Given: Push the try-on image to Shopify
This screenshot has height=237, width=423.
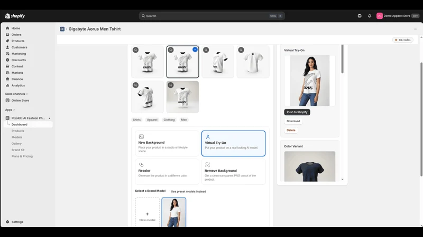Looking at the screenshot, I should tap(297, 112).
